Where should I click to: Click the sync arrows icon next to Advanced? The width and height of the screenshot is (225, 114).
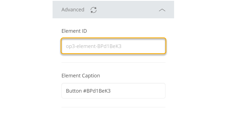[94, 10]
